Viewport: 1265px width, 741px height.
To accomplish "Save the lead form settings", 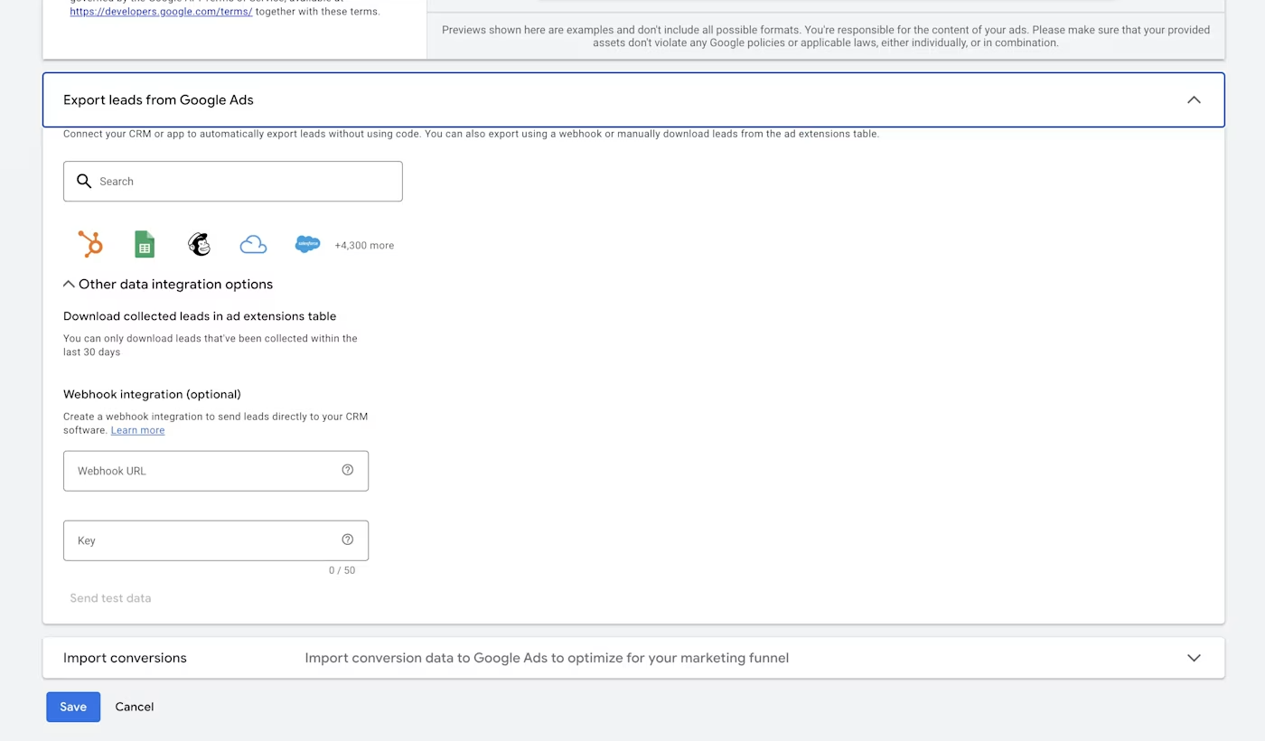I will pyautogui.click(x=73, y=707).
